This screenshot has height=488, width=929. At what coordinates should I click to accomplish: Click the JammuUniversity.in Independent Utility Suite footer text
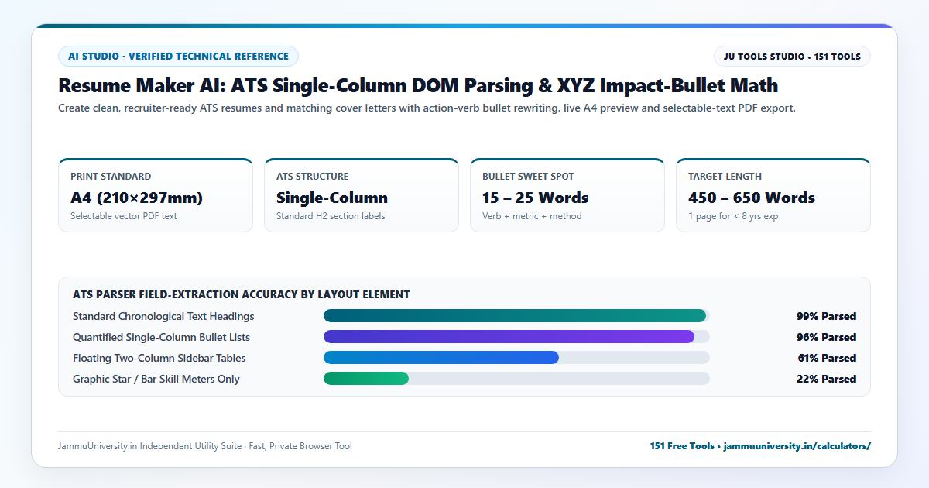point(205,446)
